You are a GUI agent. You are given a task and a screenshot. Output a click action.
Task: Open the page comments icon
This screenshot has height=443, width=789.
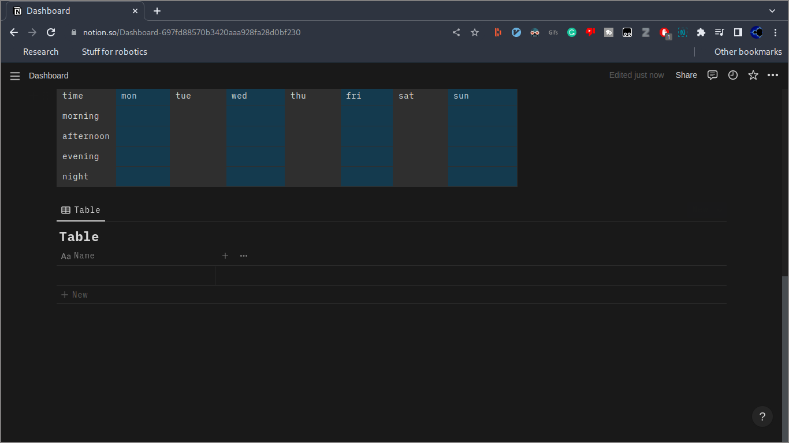[713, 75]
